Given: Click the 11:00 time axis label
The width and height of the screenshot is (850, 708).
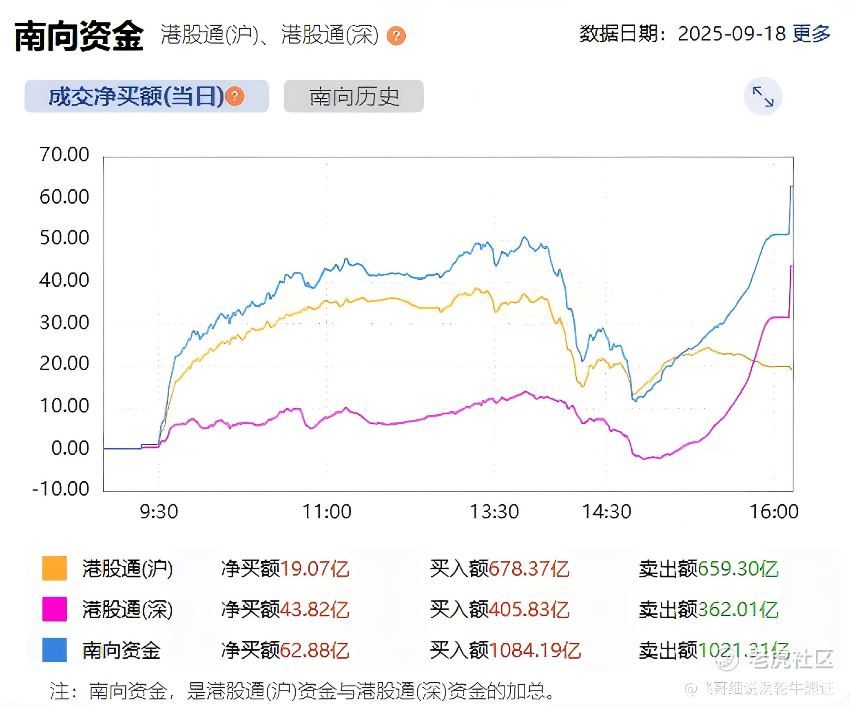Looking at the screenshot, I should pos(327,511).
